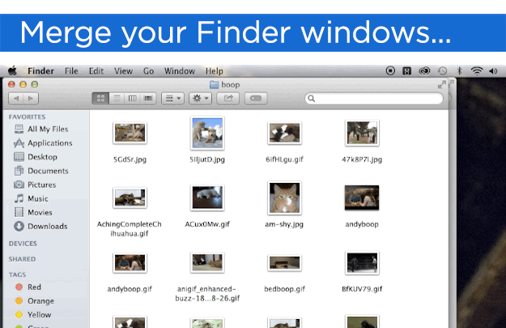Click the SHARED sidebar heading
Screen dimensions: 506x328
coord(22,259)
